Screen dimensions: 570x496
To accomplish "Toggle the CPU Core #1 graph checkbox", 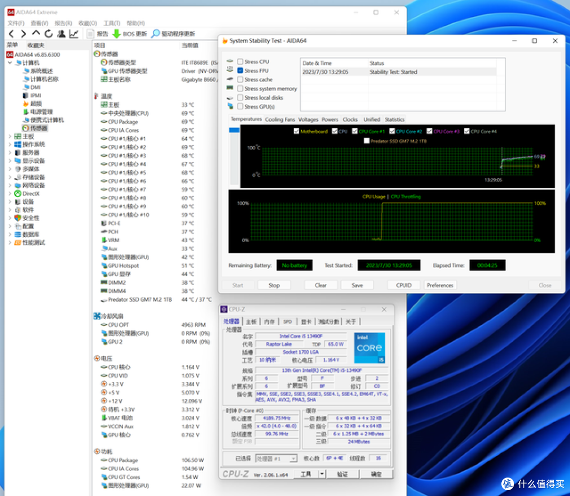I will (x=355, y=131).
